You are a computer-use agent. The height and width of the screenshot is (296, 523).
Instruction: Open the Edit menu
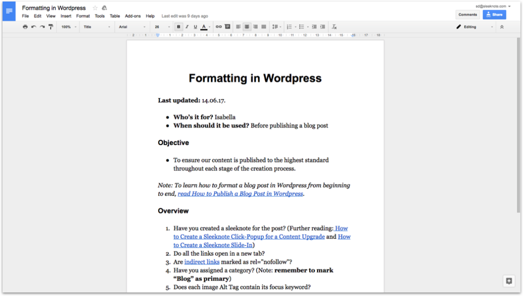37,16
